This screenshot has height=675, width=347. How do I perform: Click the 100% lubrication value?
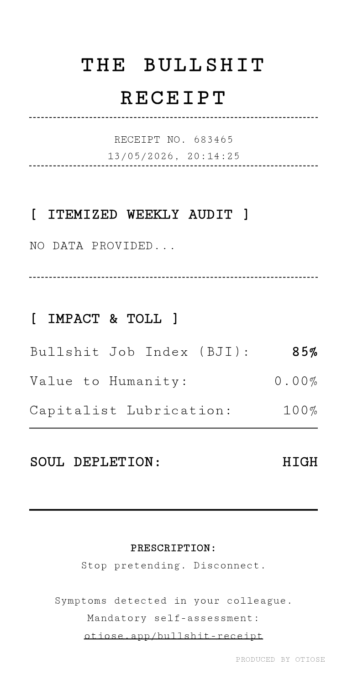pos(300,411)
